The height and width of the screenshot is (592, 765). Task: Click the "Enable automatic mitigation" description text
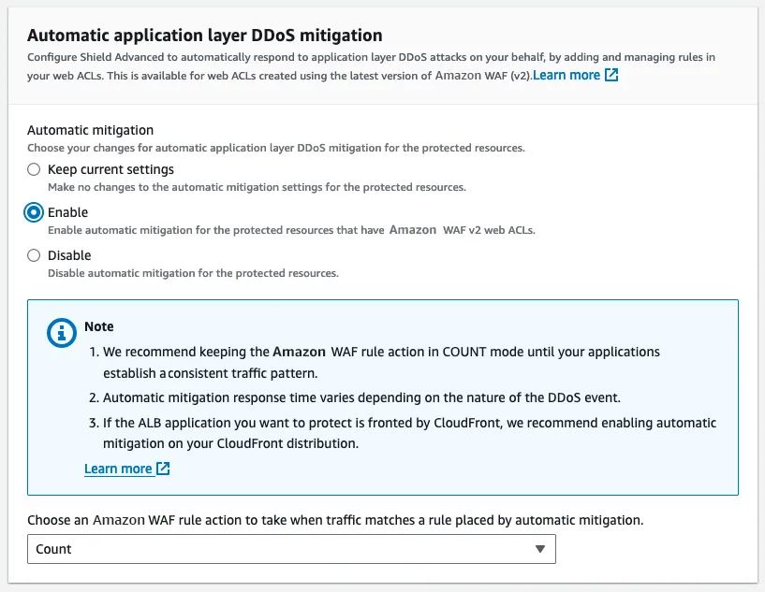pos(292,230)
